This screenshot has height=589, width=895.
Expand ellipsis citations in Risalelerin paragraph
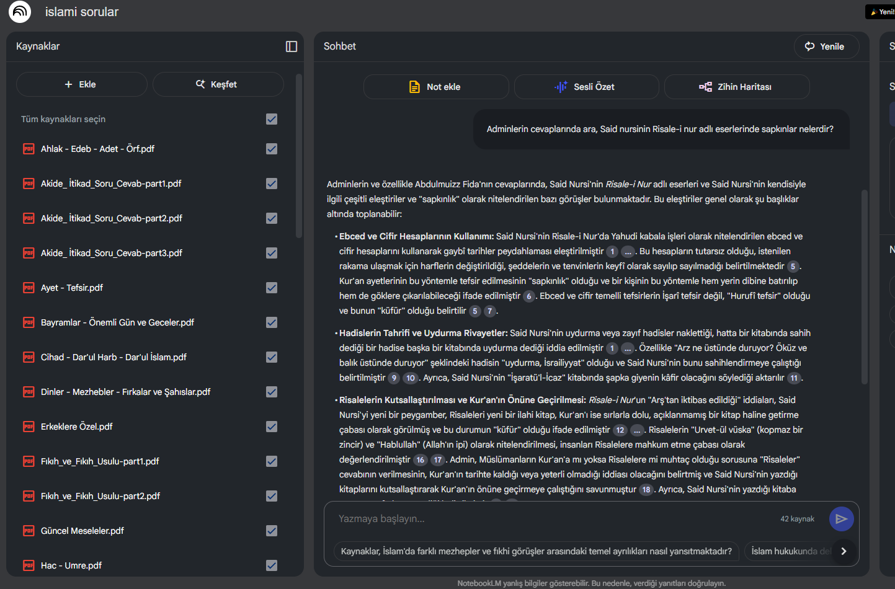point(638,430)
